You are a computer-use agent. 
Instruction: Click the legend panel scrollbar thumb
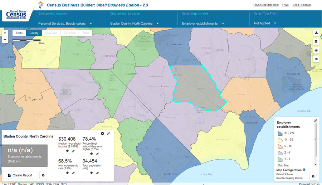(x=316, y=140)
